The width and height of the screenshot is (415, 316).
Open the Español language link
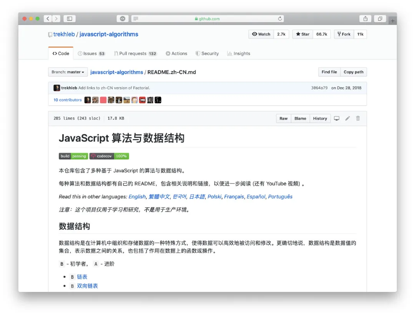point(256,197)
